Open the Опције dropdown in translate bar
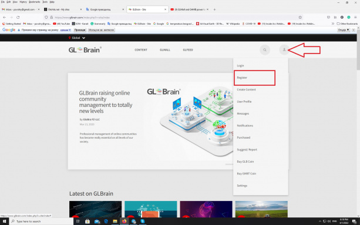 (344, 30)
